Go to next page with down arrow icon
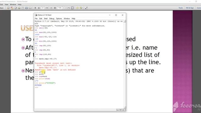Image resolution: width=201 pixels, height=113 pixels. [39, 8]
